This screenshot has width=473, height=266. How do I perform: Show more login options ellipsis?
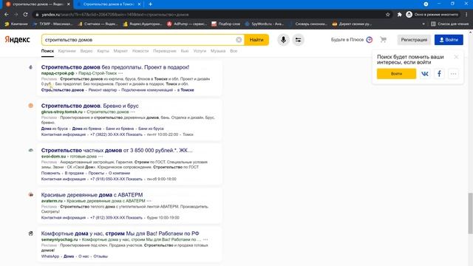453,74
